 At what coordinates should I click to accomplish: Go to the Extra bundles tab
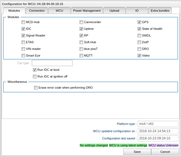[160, 11]
